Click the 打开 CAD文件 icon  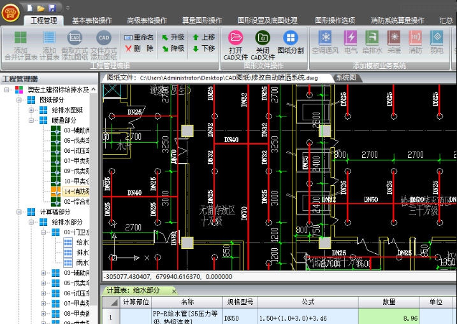coord(235,38)
